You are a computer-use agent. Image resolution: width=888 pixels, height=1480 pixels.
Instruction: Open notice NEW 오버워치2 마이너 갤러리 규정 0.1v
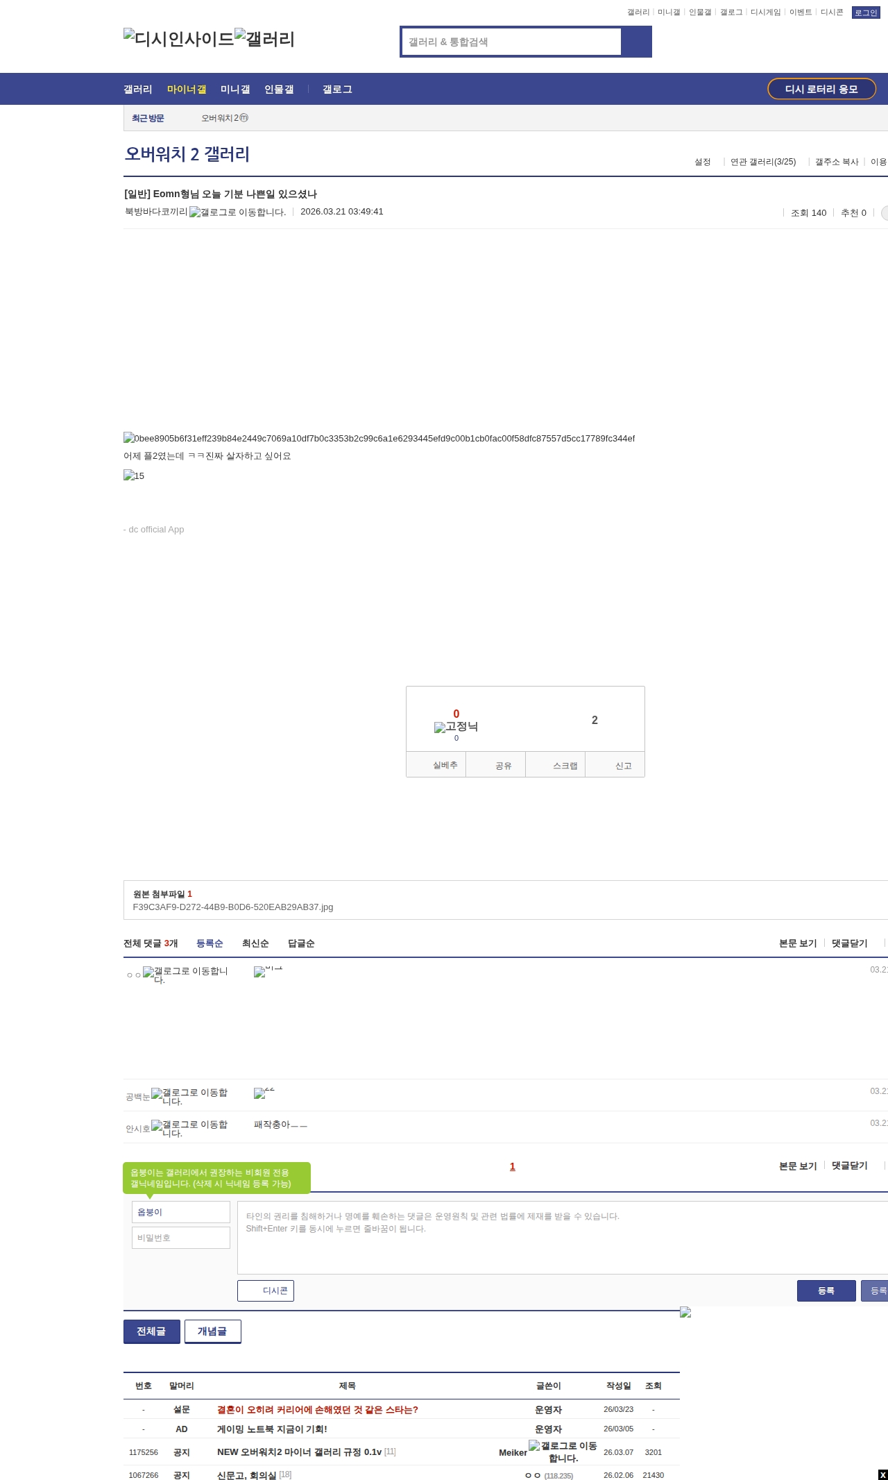[299, 1452]
